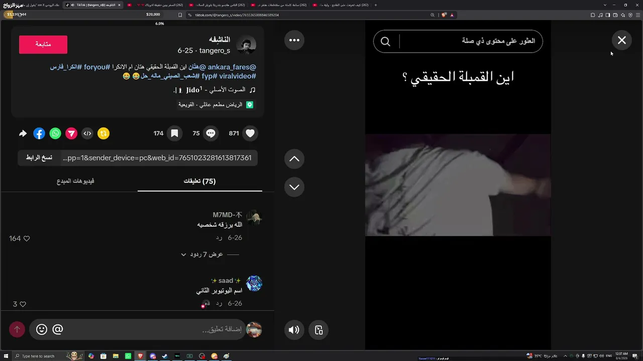Viewport: 643px width, 361px height.
Task: Select the TikTok browser tab
Action: pos(93,5)
